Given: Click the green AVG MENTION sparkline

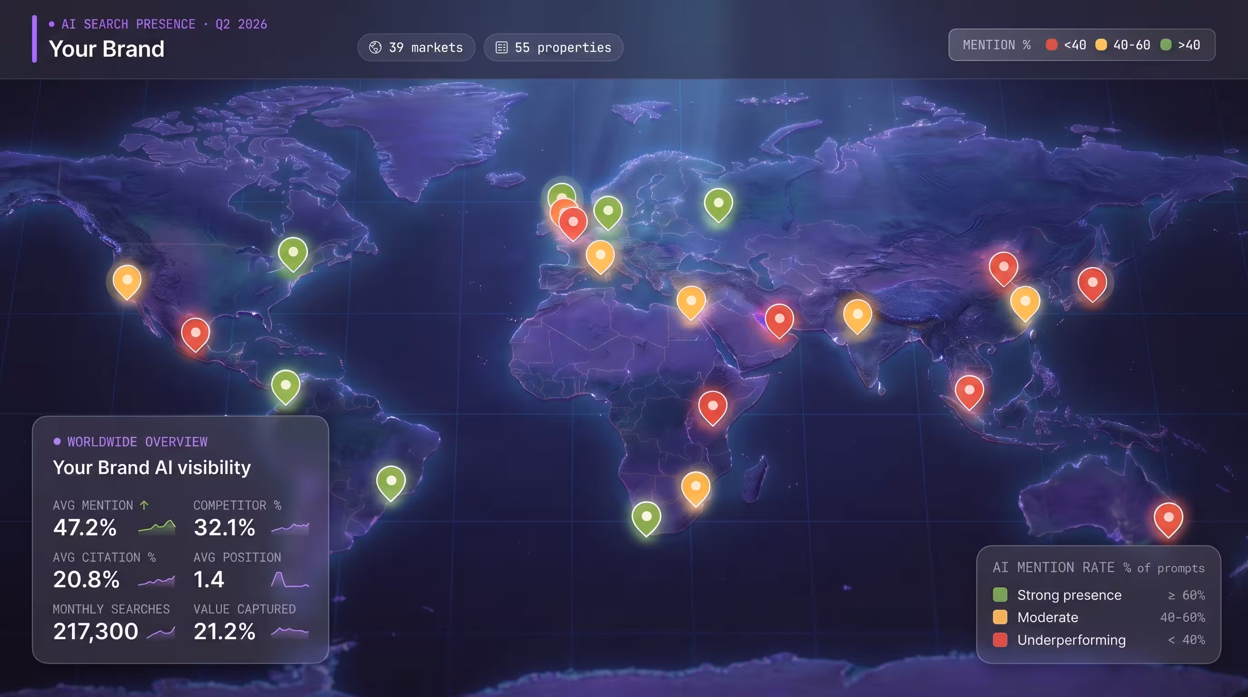Looking at the screenshot, I should click(x=156, y=527).
